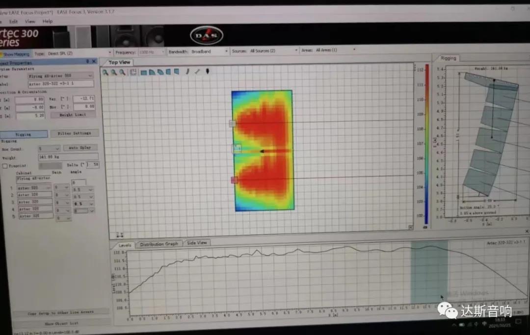530x335 pixels.
Task: Switch to the Distribution Graph tab
Action: click(x=159, y=244)
